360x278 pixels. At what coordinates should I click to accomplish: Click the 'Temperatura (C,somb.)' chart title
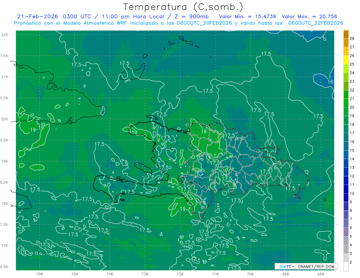[183, 7]
